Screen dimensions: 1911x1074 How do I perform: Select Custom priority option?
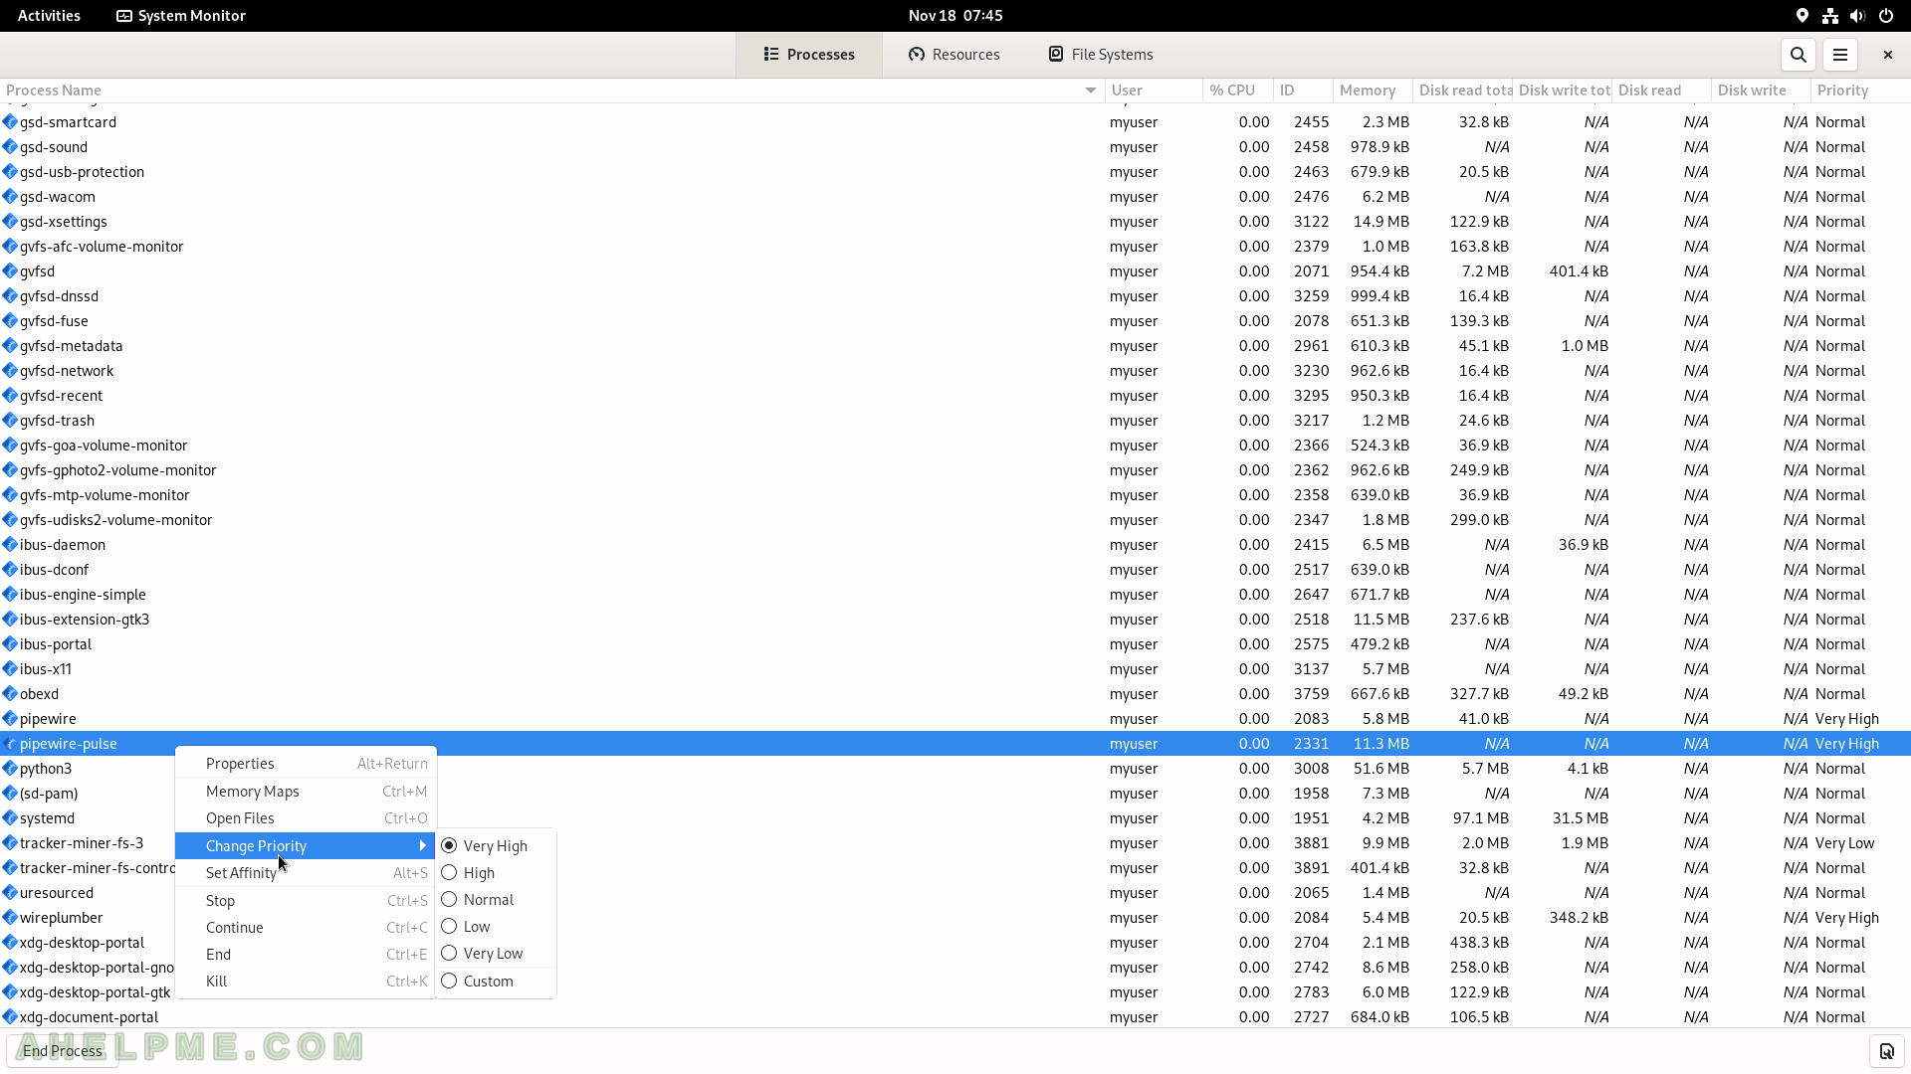[x=496, y=982]
